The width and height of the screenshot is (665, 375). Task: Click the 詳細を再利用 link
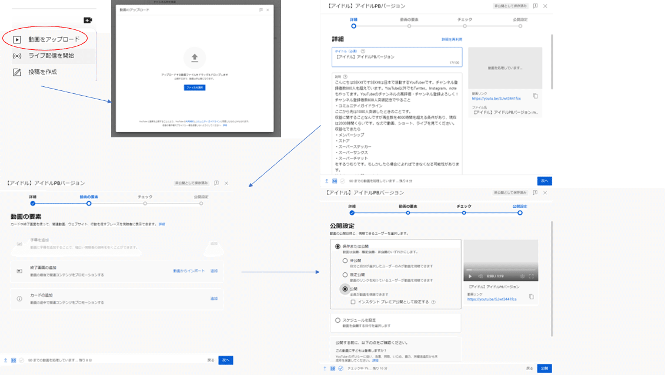pyautogui.click(x=452, y=39)
